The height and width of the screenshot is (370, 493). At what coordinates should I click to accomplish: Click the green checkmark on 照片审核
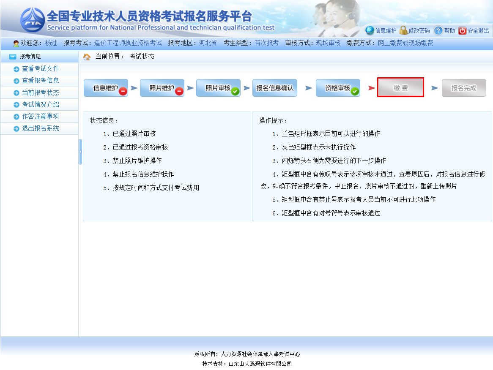tap(235, 91)
